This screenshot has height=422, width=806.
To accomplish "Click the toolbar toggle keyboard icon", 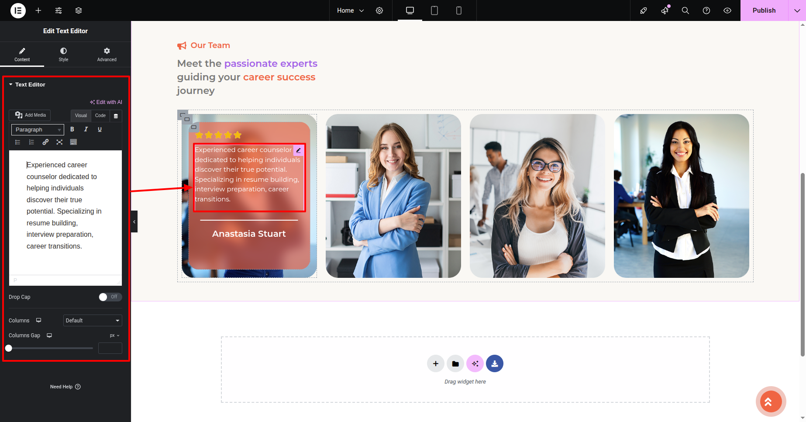I will pos(73,142).
